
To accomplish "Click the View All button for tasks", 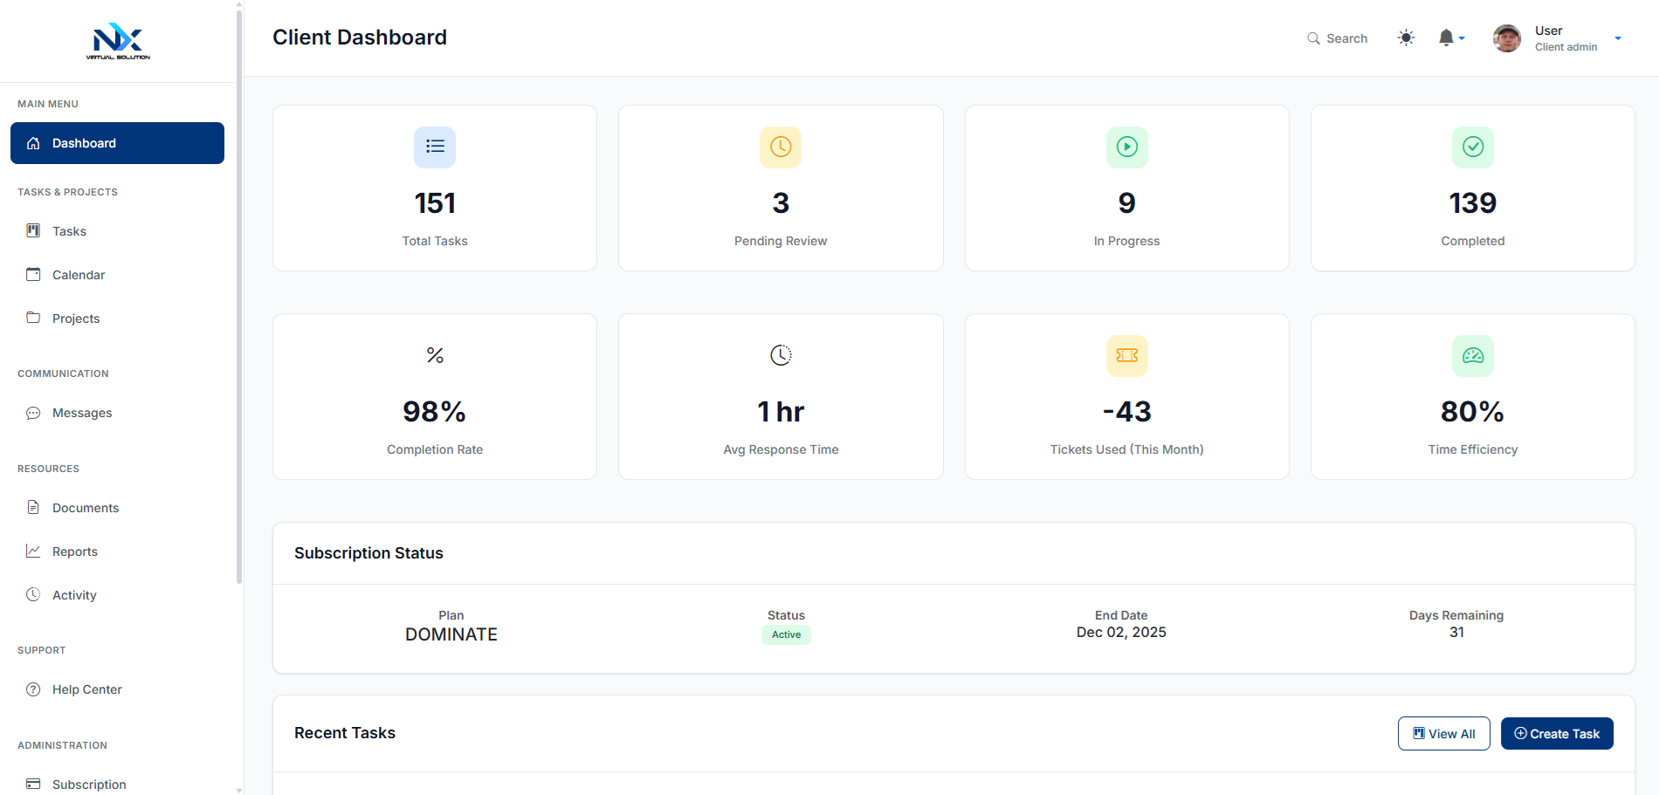I will point(1443,733).
